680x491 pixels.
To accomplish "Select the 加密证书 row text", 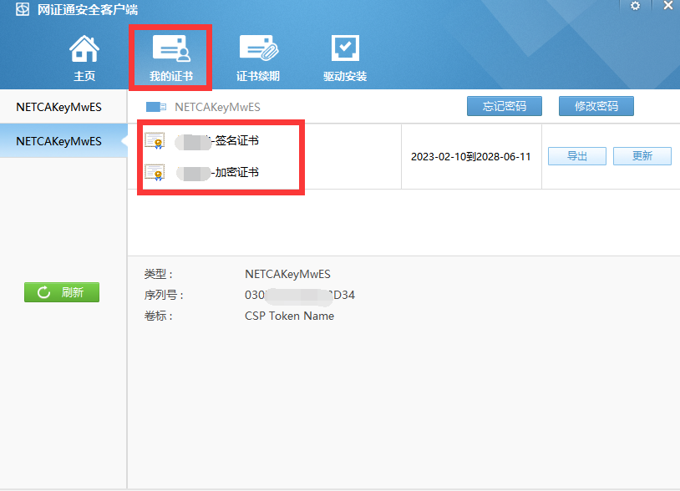I will (236, 172).
